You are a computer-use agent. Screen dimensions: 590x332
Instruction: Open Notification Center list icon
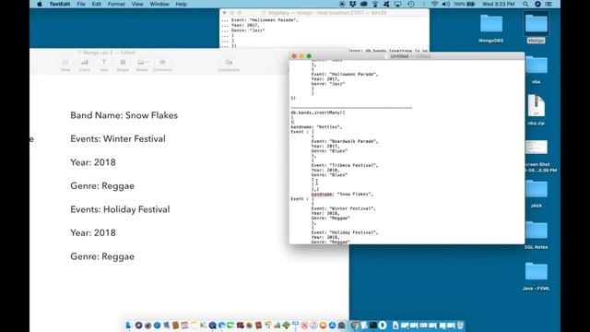pos(549,4)
